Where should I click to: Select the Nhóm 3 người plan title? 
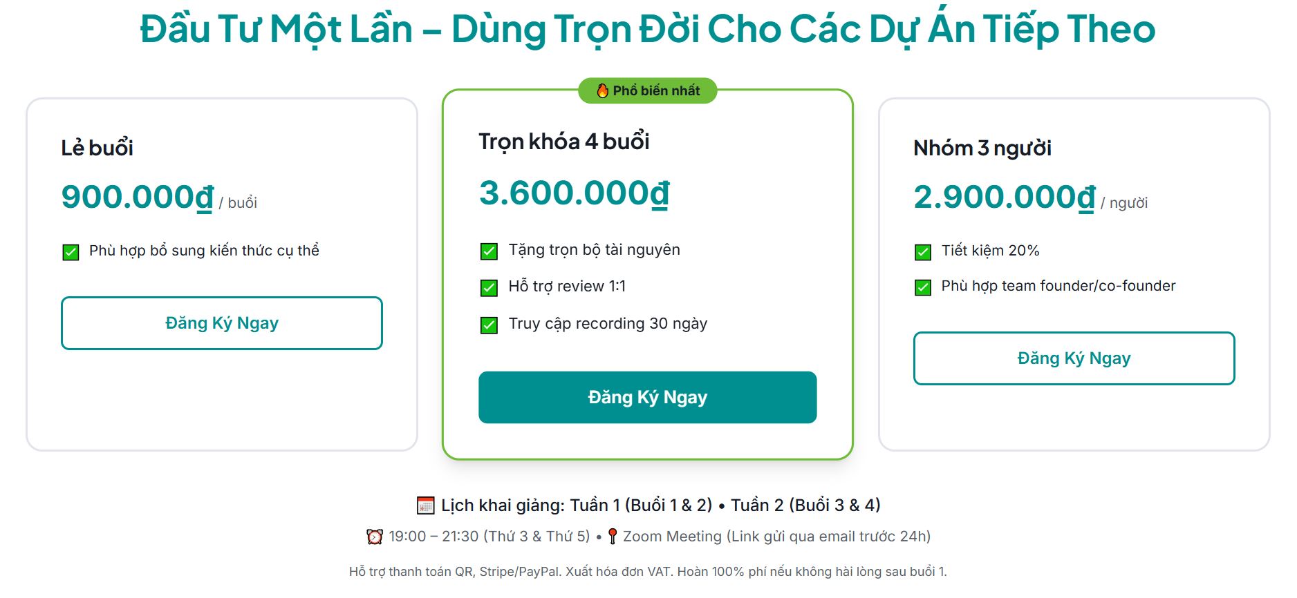click(x=982, y=148)
